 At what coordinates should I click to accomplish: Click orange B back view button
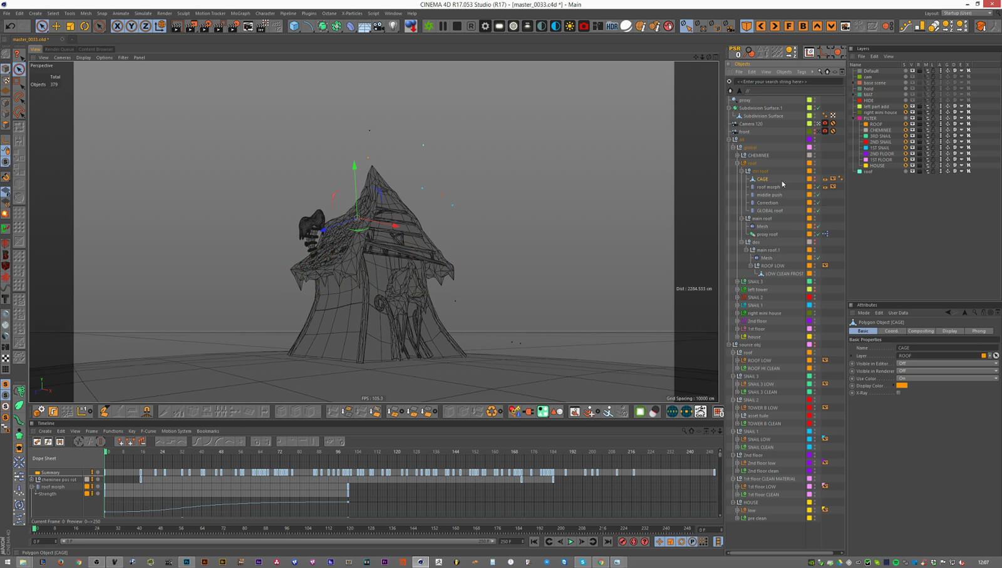803,26
